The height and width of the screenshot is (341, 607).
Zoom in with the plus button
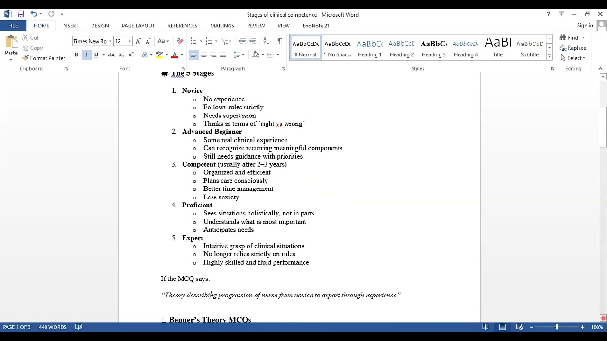tap(582, 327)
